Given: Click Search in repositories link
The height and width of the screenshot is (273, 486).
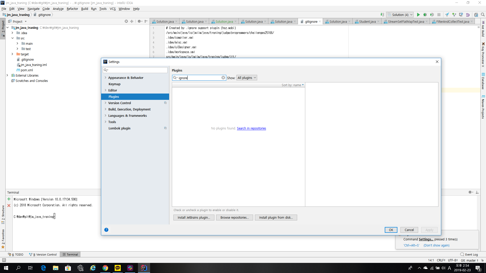Looking at the screenshot, I should pyautogui.click(x=251, y=128).
